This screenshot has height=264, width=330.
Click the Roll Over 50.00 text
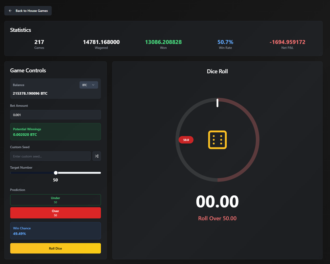tap(217, 218)
